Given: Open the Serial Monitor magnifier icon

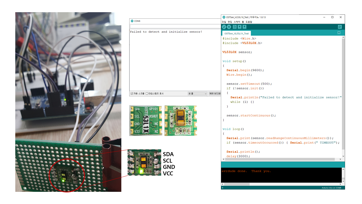Looking at the screenshot, I should pos(340,27).
